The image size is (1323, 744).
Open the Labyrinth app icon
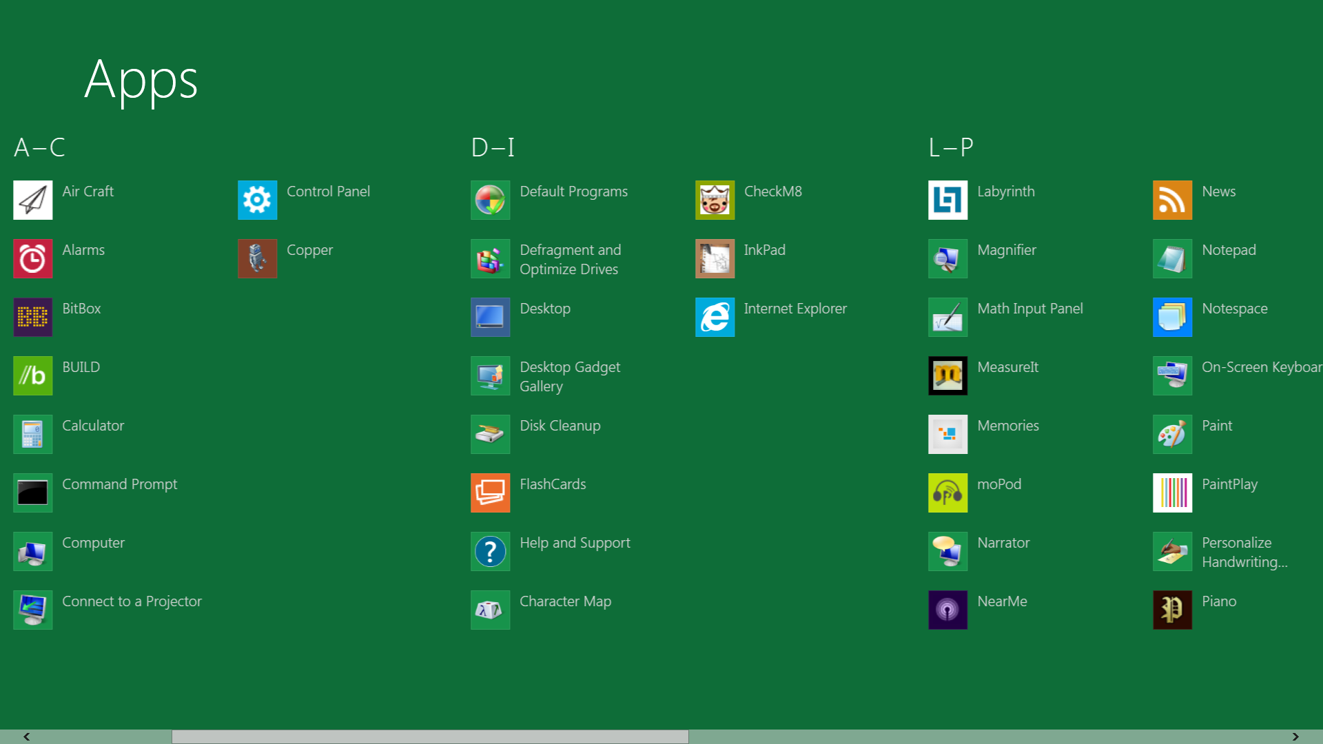click(x=948, y=200)
